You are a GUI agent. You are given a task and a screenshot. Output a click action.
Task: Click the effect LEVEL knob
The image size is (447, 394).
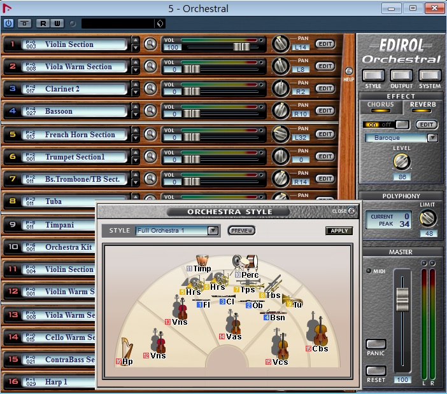coord(401,161)
